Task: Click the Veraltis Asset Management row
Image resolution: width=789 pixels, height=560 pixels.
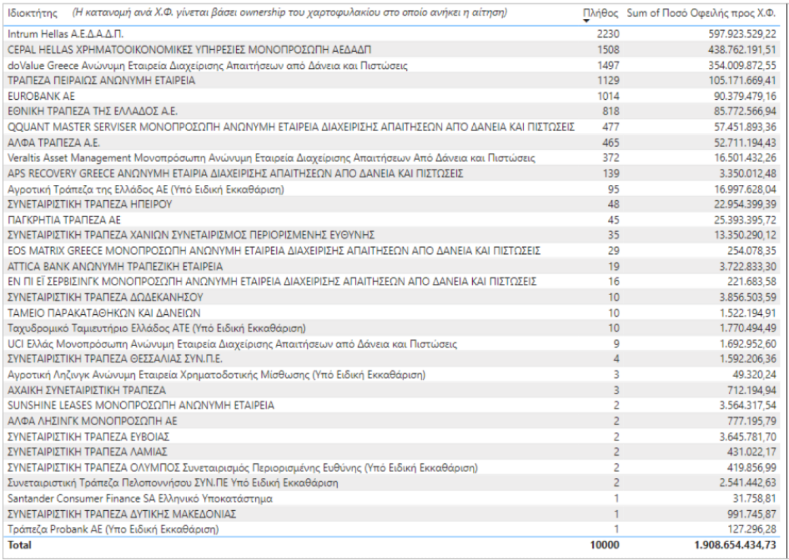Action: point(272,158)
